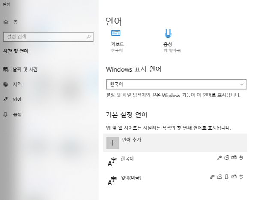
Task: Click 언어 추가 label
Action: tap(132, 140)
